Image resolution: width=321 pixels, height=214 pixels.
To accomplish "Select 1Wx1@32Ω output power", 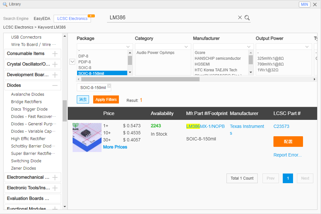I will click(268, 70).
